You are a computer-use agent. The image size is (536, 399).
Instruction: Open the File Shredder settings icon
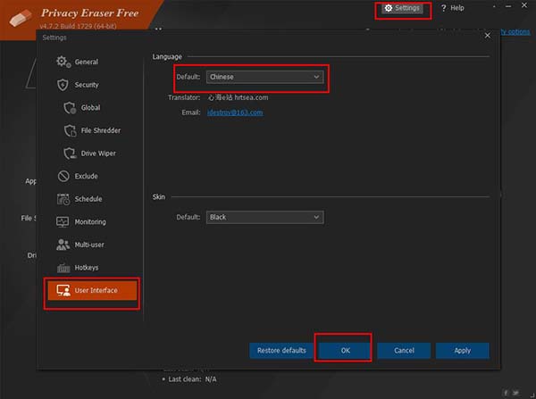click(71, 130)
